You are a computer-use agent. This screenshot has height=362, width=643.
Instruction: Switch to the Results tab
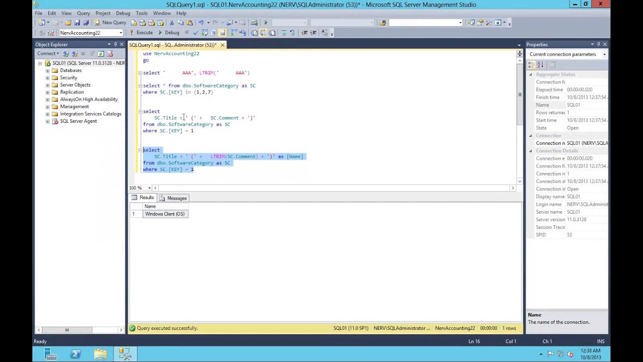click(143, 198)
